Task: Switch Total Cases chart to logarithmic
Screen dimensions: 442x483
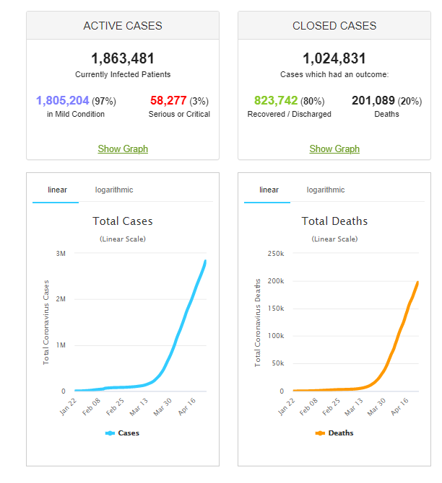Action: (114, 190)
